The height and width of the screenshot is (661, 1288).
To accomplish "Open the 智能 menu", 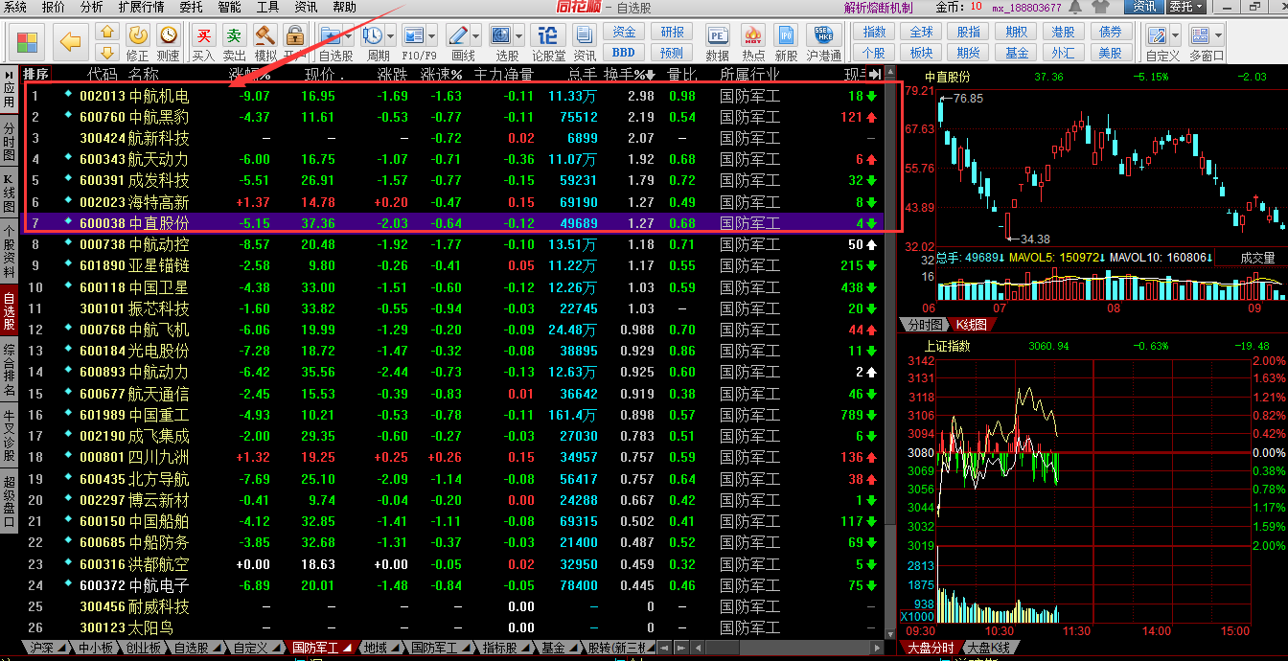I will 229,7.
